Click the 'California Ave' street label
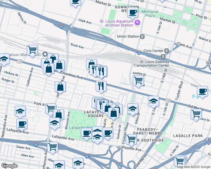Screen dimensions: 211x169 30,77
